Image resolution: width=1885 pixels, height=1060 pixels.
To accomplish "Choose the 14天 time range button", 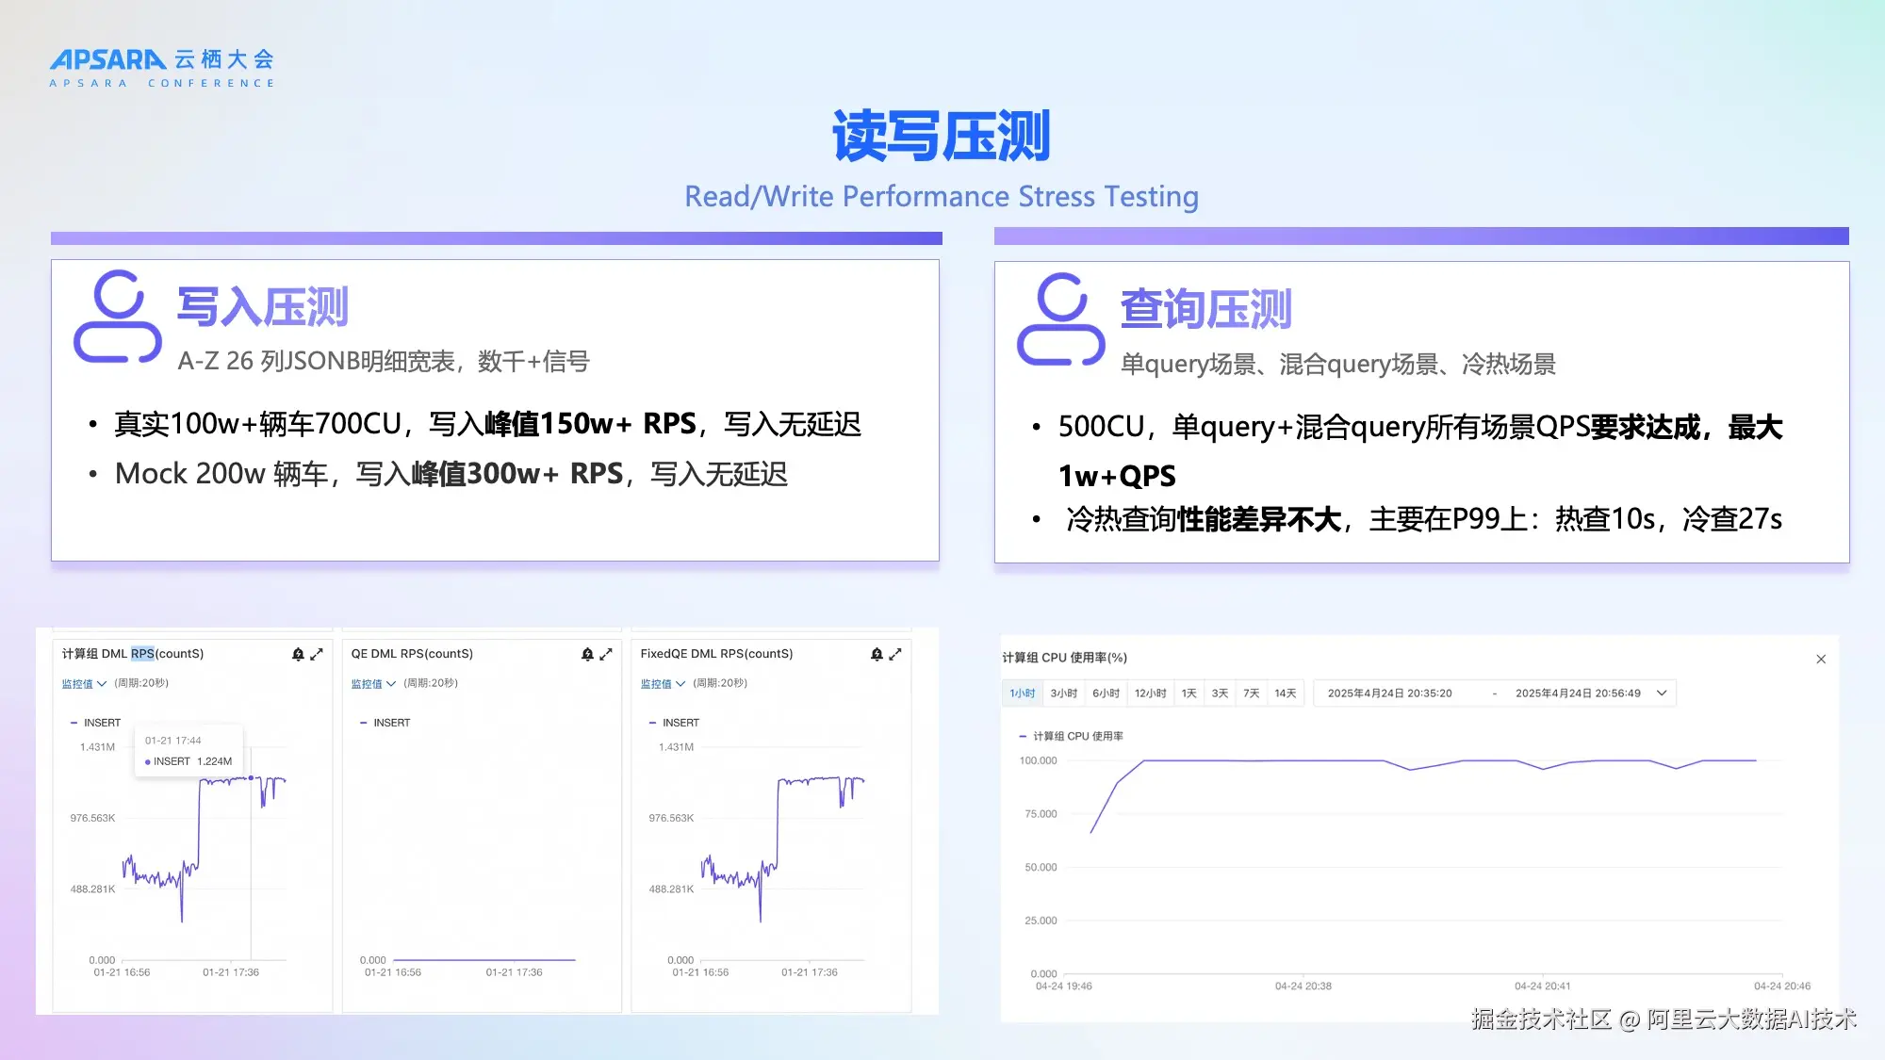I will pyautogui.click(x=1285, y=693).
